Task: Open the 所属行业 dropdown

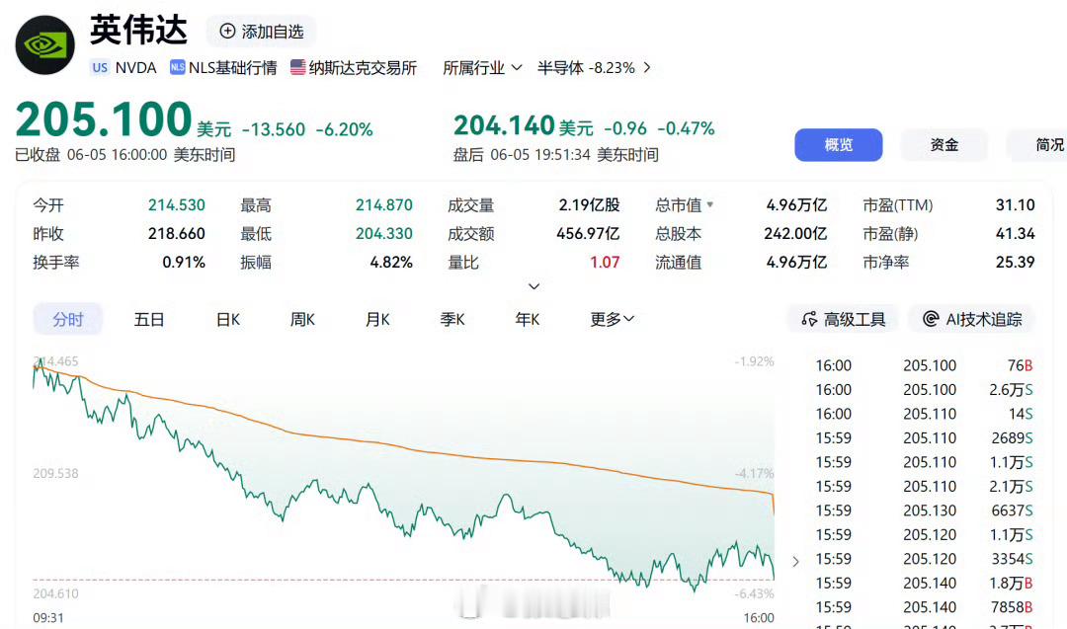Action: coord(482,67)
